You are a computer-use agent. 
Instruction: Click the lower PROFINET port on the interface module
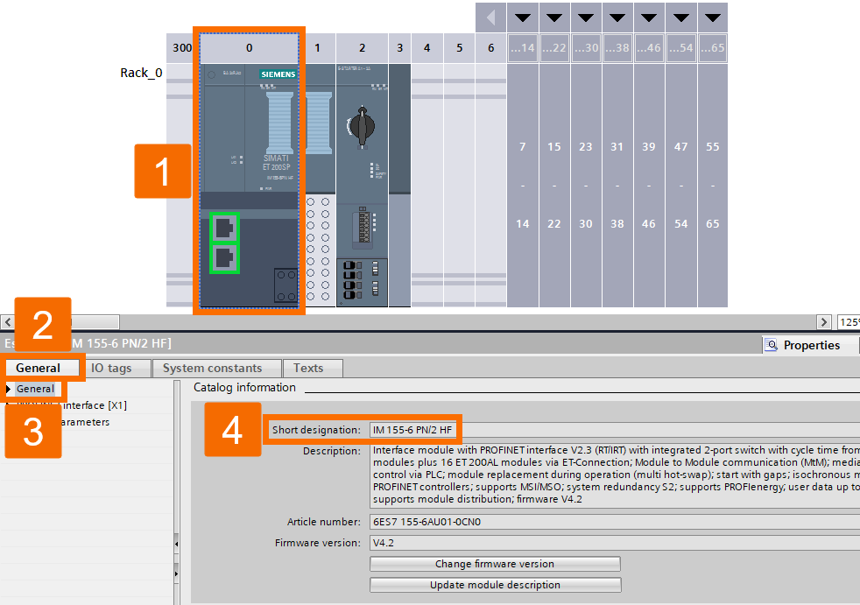tap(224, 257)
